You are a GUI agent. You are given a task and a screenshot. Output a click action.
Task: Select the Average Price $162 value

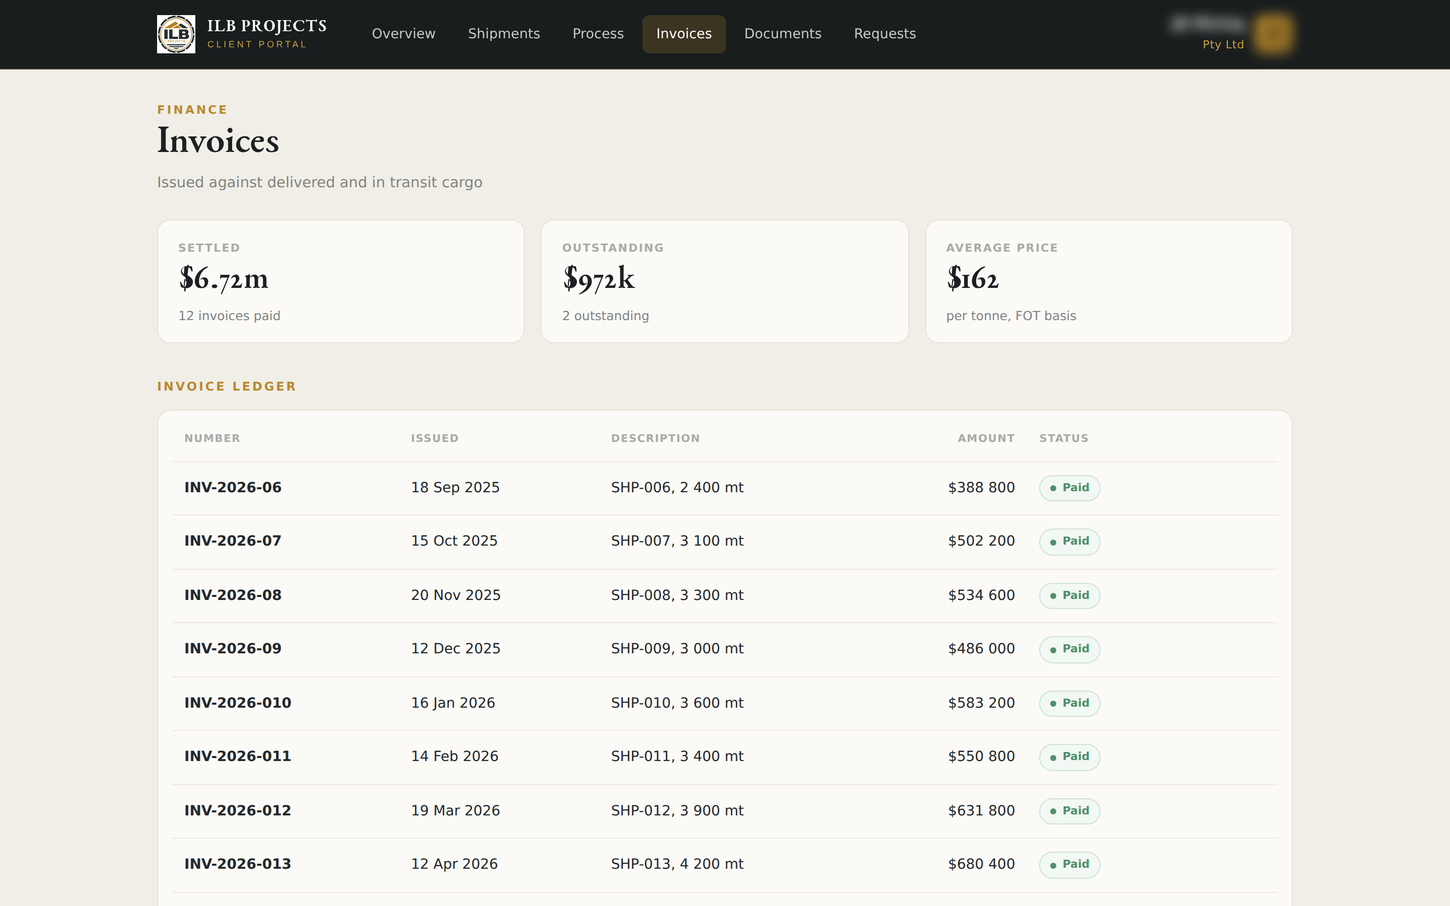[973, 279]
